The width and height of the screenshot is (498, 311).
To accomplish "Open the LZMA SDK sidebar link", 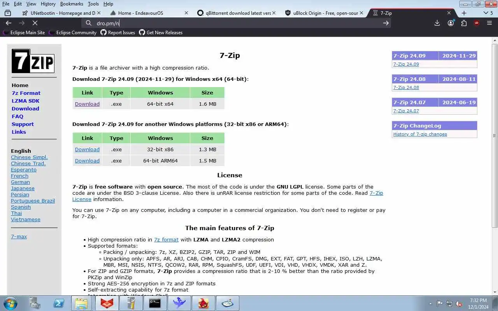I will (26, 101).
